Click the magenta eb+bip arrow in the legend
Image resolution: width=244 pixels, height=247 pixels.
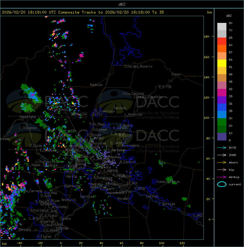(222, 177)
